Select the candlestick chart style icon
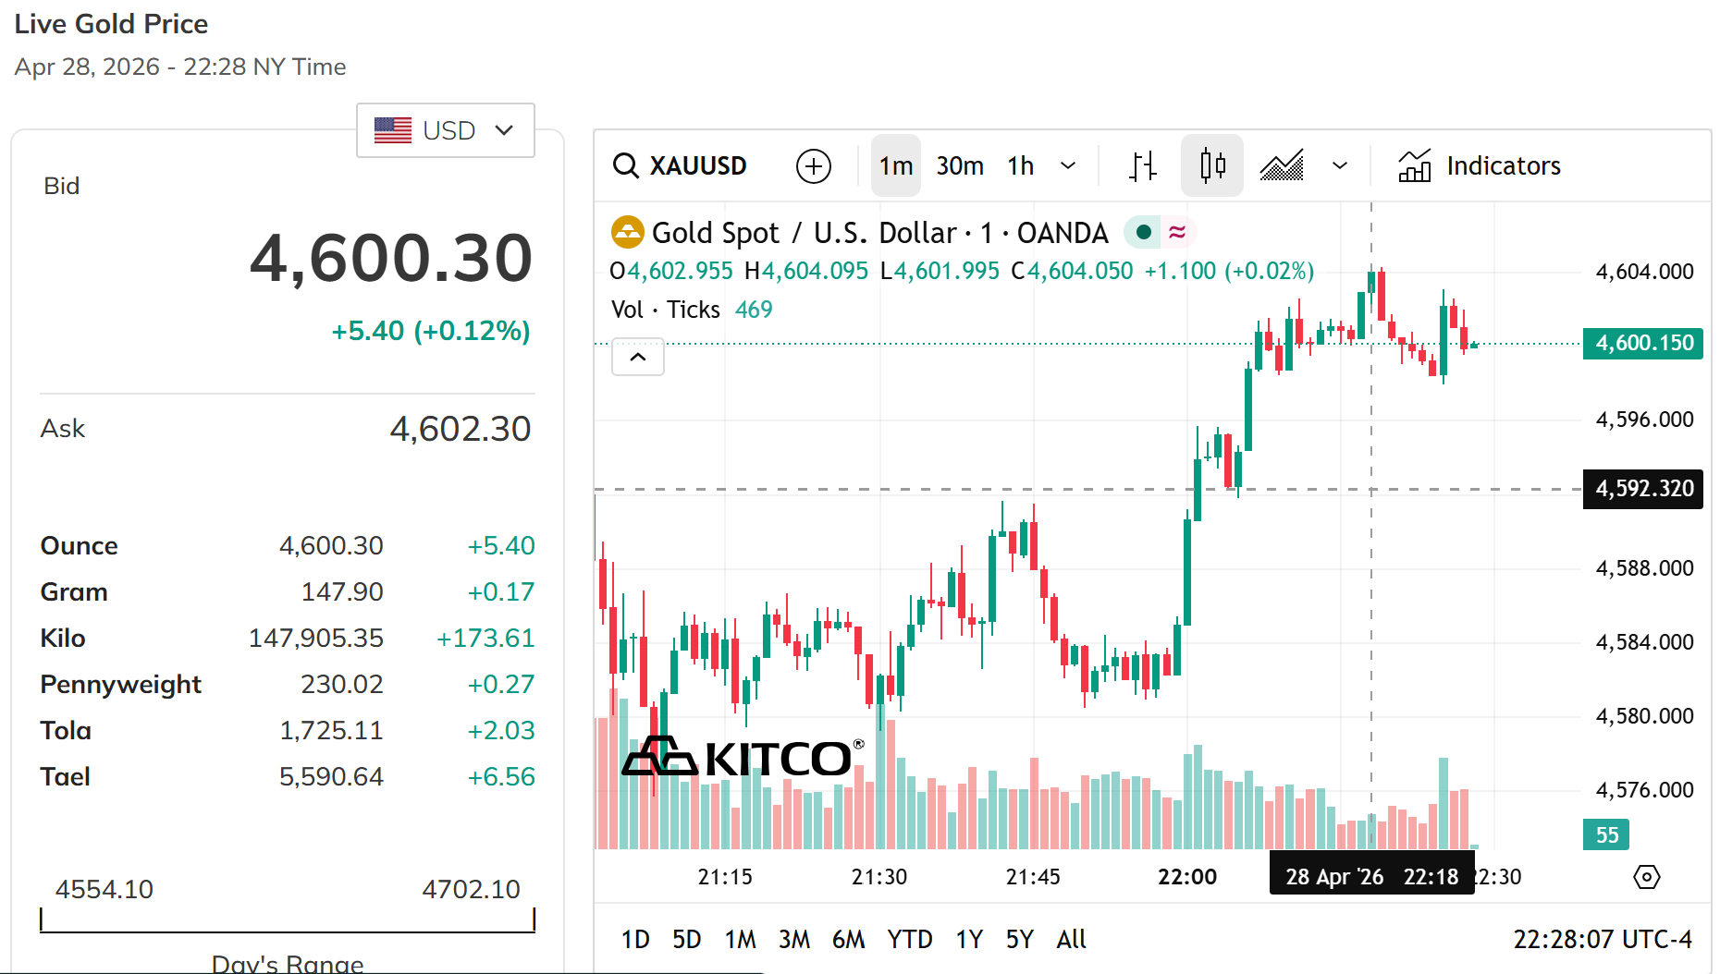Viewport: 1720px width, 974px height. (1211, 166)
